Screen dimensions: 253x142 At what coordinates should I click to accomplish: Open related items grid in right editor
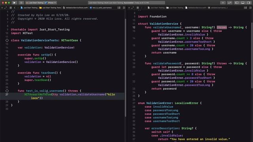(x=138, y=7)
